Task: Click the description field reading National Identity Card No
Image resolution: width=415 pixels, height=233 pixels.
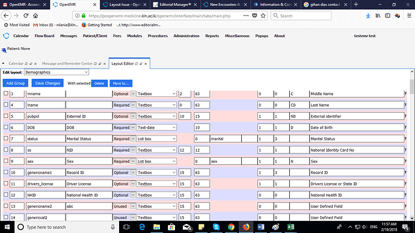Action: point(357,150)
